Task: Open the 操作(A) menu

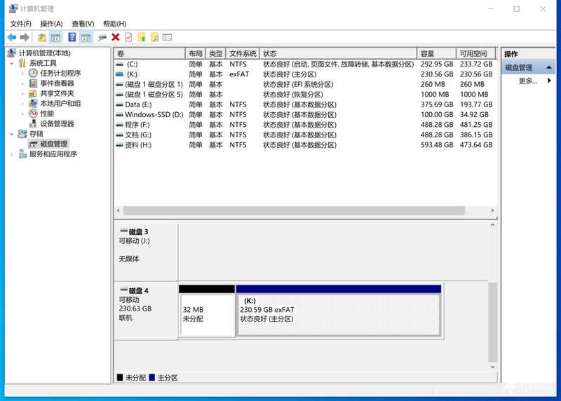Action: [51, 24]
